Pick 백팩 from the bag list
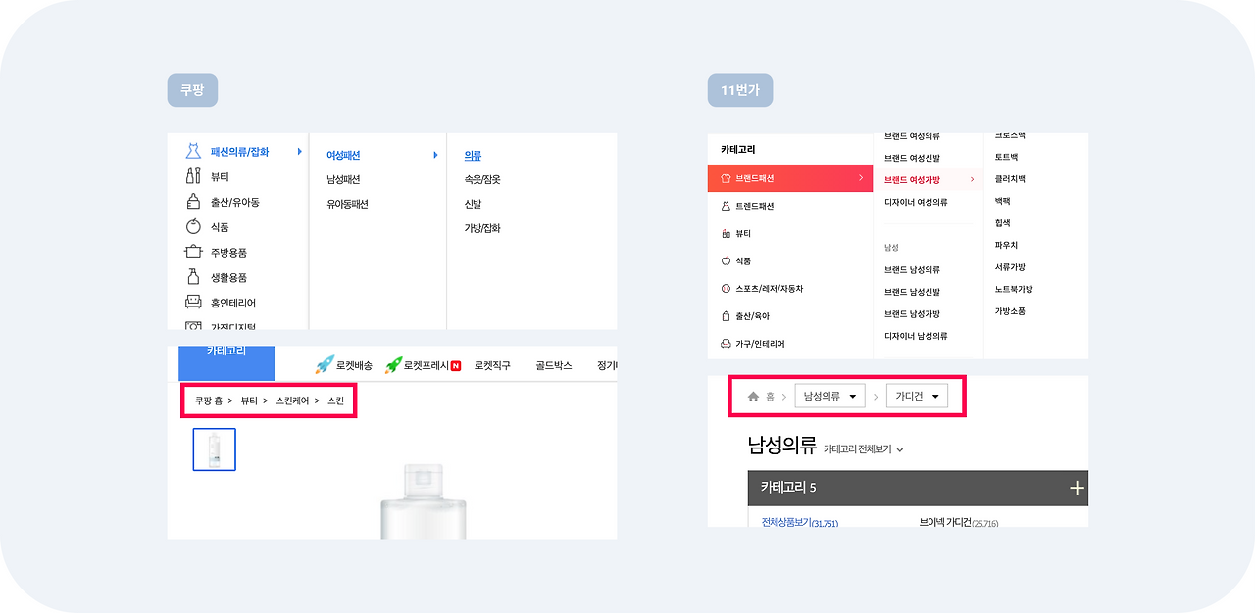Viewport: 1255px width, 613px height. 1002,201
